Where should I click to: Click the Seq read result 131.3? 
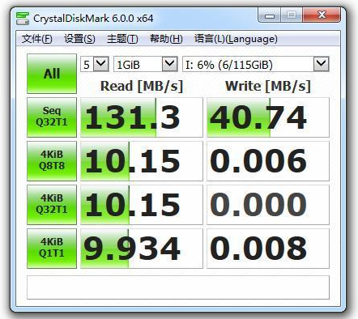pos(142,117)
